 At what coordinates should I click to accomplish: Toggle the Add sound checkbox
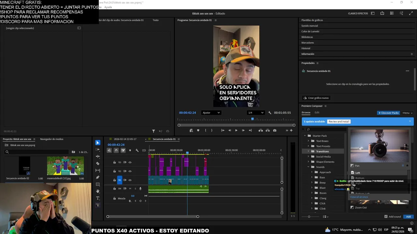(386, 216)
